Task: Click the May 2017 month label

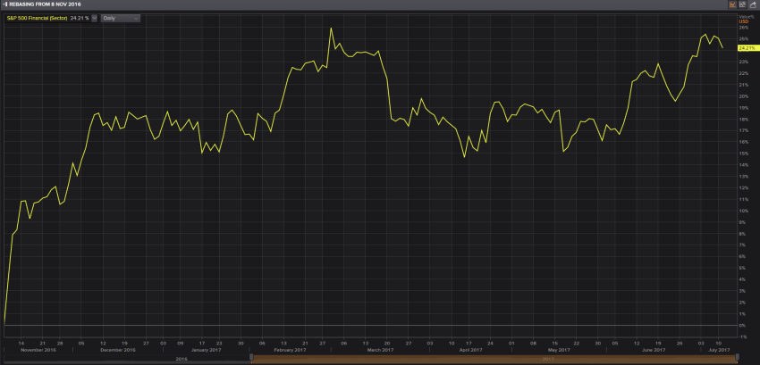Action: [560, 350]
